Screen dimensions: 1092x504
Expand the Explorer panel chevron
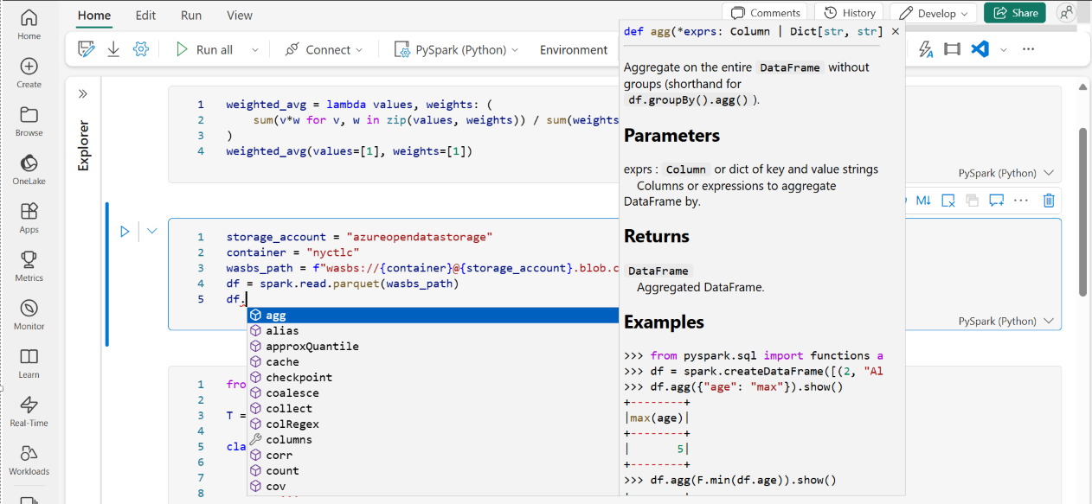pos(83,93)
